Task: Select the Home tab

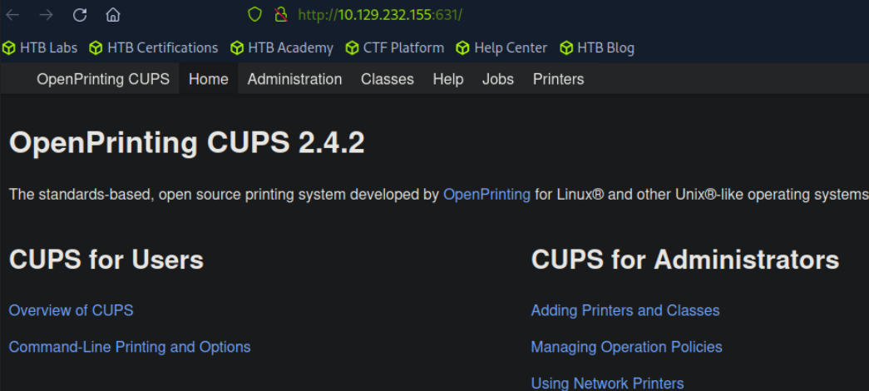Action: coord(209,79)
